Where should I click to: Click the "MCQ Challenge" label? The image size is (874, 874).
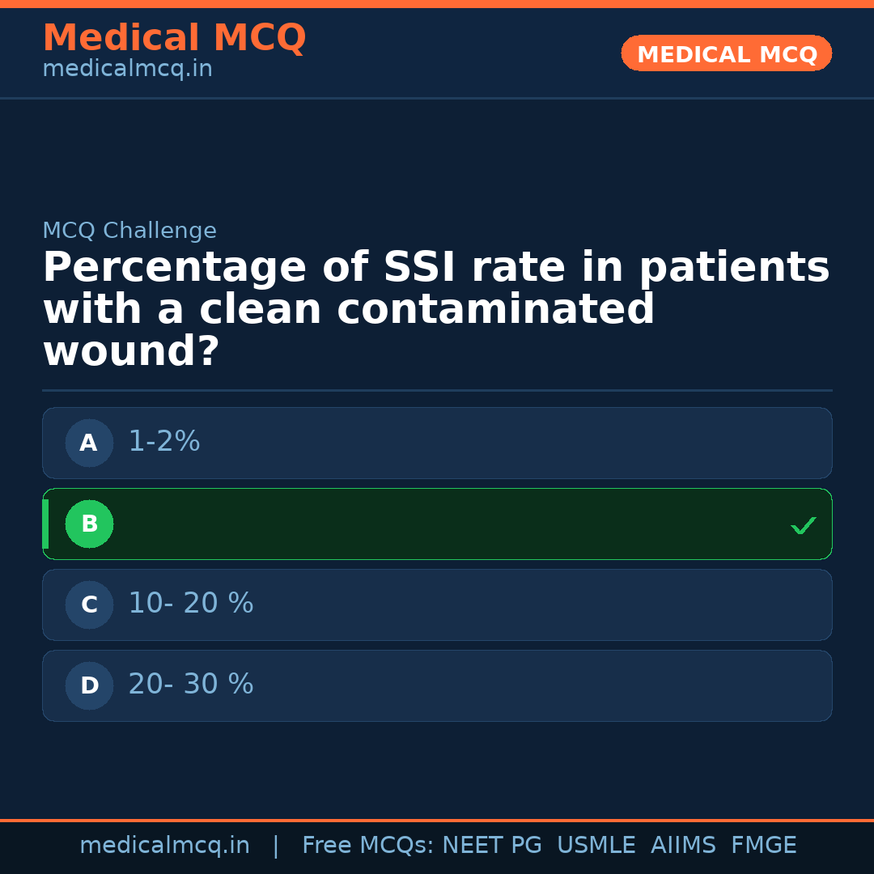coord(129,231)
